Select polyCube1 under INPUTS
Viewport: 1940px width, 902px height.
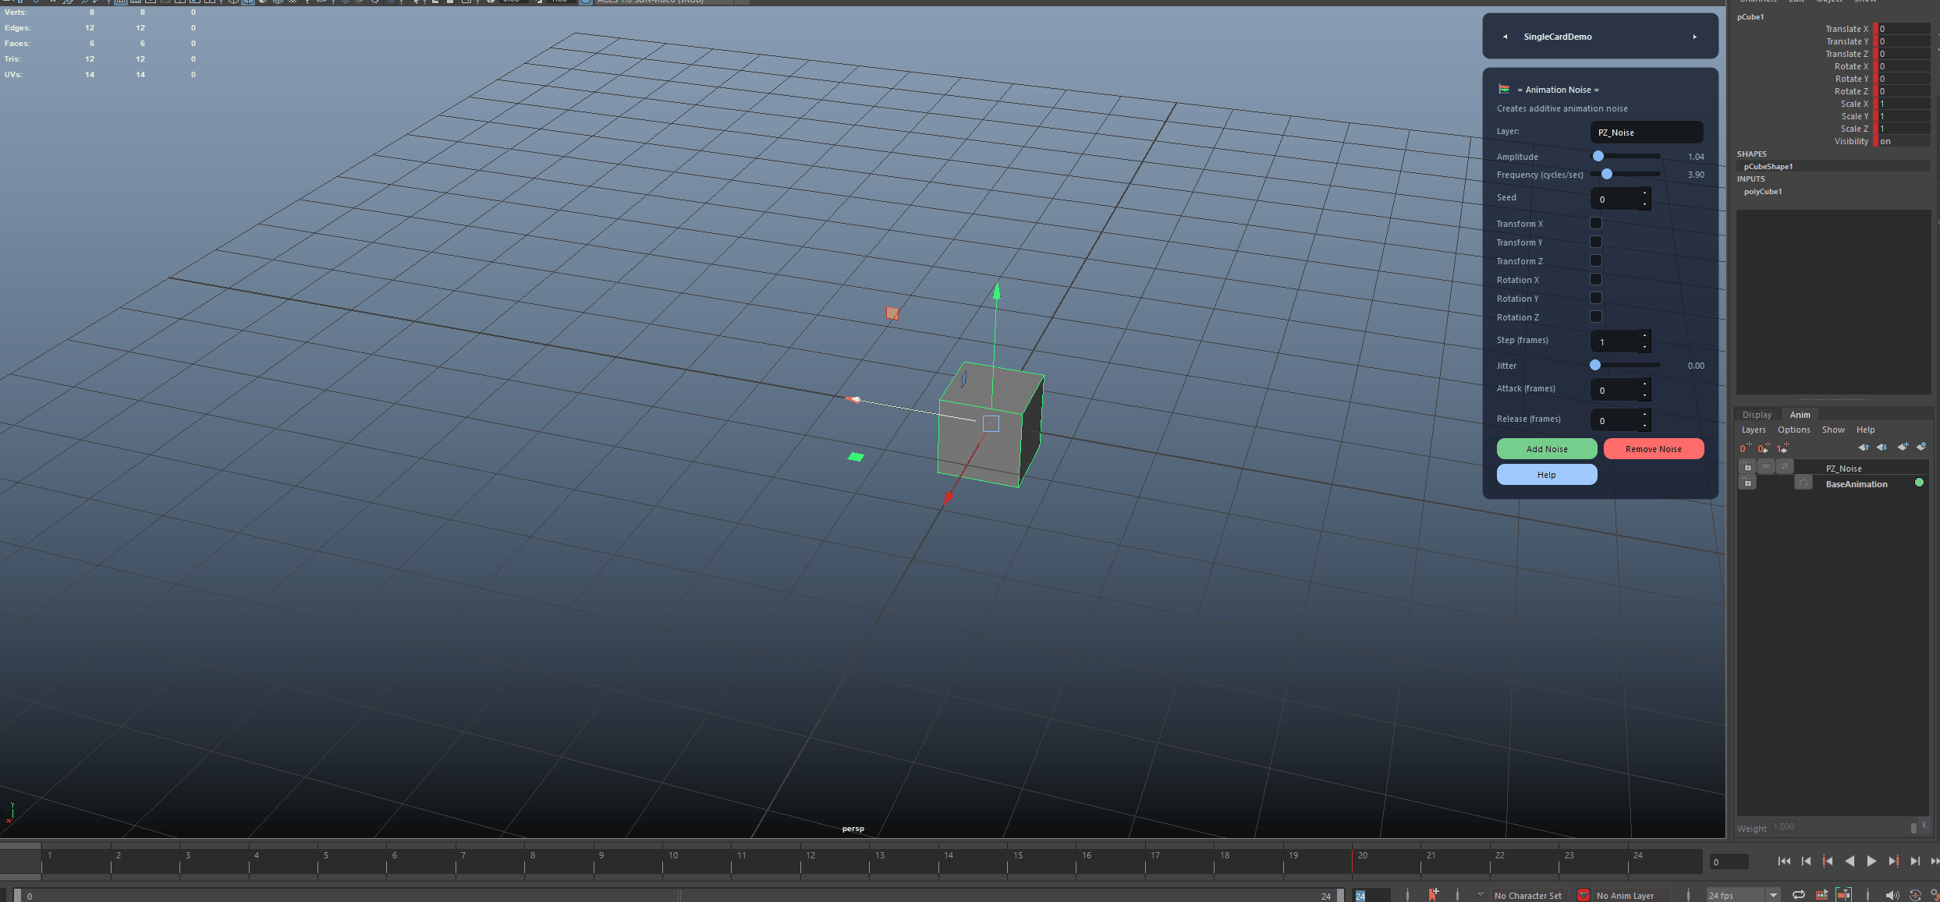pos(1763,191)
